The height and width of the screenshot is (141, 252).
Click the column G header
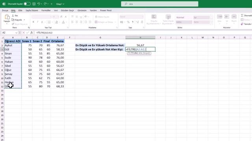coord(100,38)
